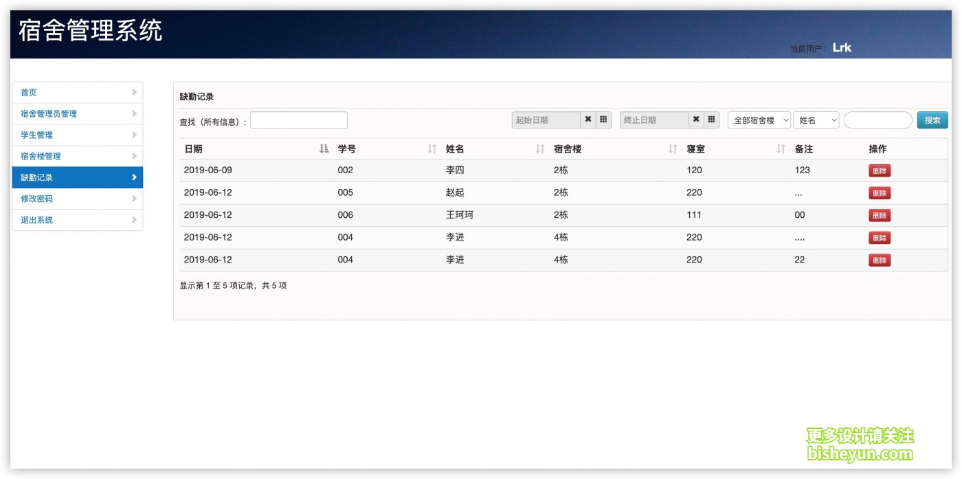Click name cell 李四
This screenshot has width=962, height=479.
pos(455,170)
